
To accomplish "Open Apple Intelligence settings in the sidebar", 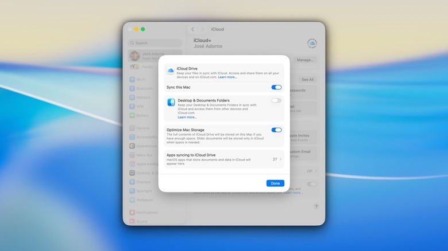I will click(x=144, y=164).
